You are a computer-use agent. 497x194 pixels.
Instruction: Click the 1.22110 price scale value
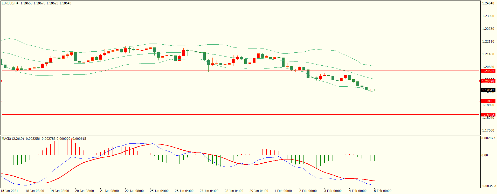click(488, 41)
